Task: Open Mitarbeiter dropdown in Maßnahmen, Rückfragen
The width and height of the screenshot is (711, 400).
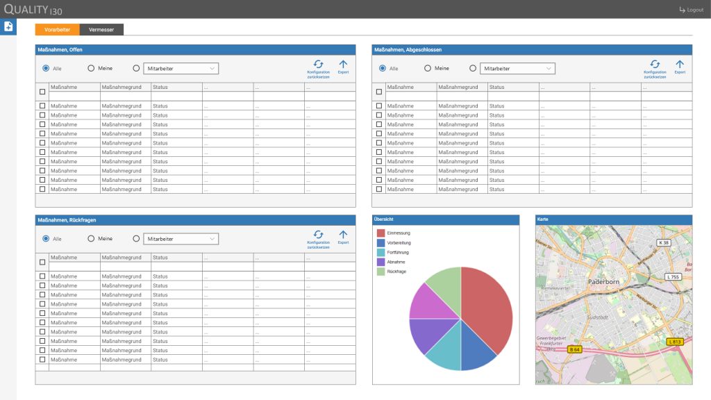Action: click(181, 239)
